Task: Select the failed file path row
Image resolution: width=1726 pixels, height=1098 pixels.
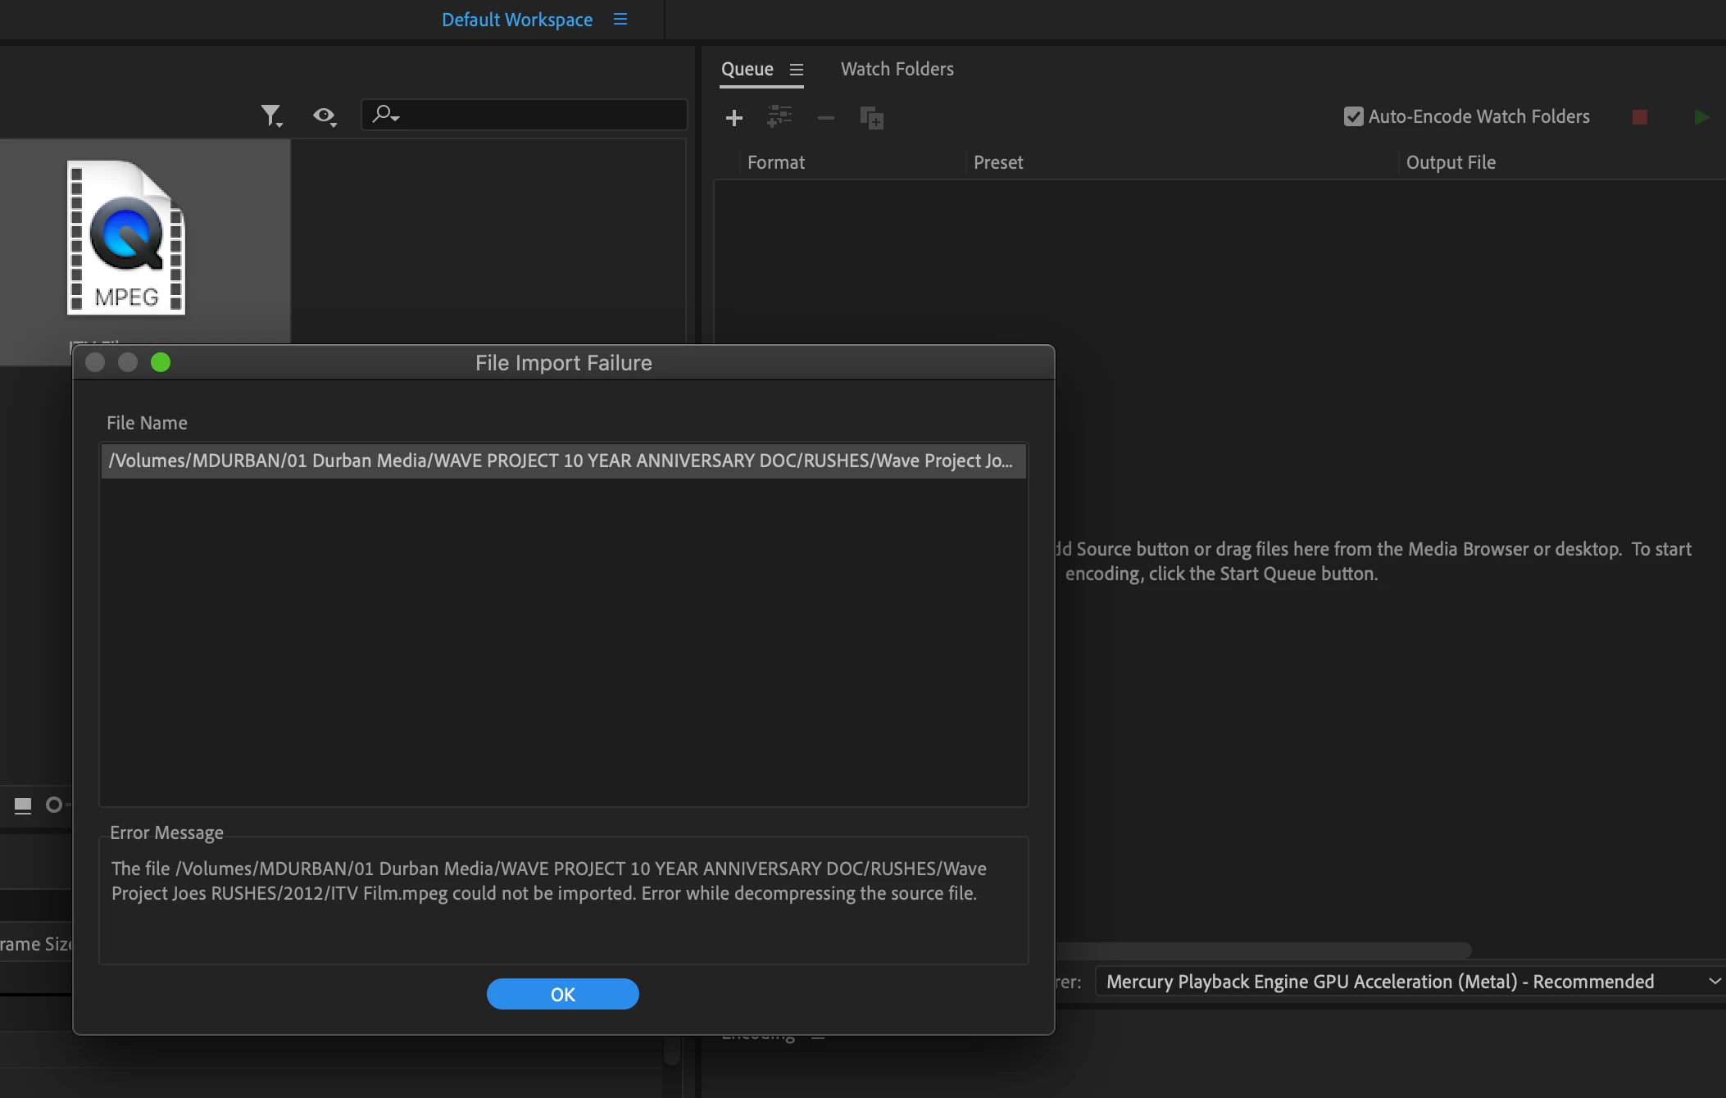Action: tap(562, 461)
